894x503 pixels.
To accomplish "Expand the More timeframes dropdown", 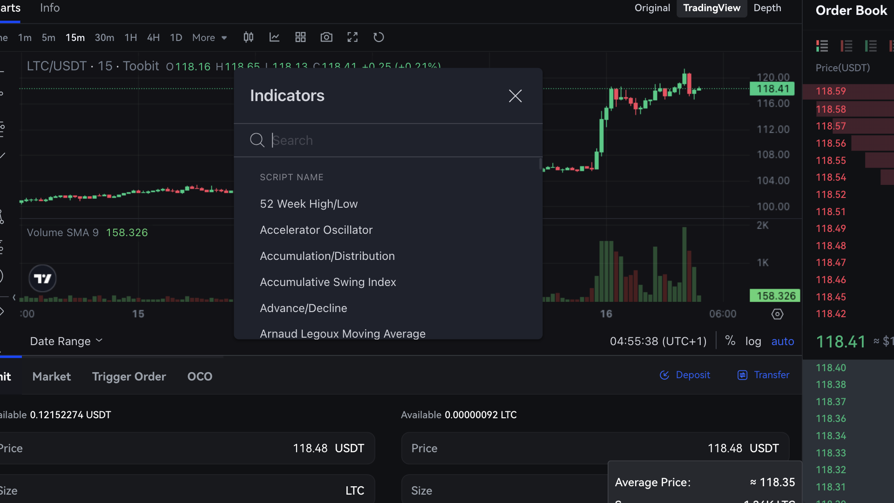I will tap(209, 37).
